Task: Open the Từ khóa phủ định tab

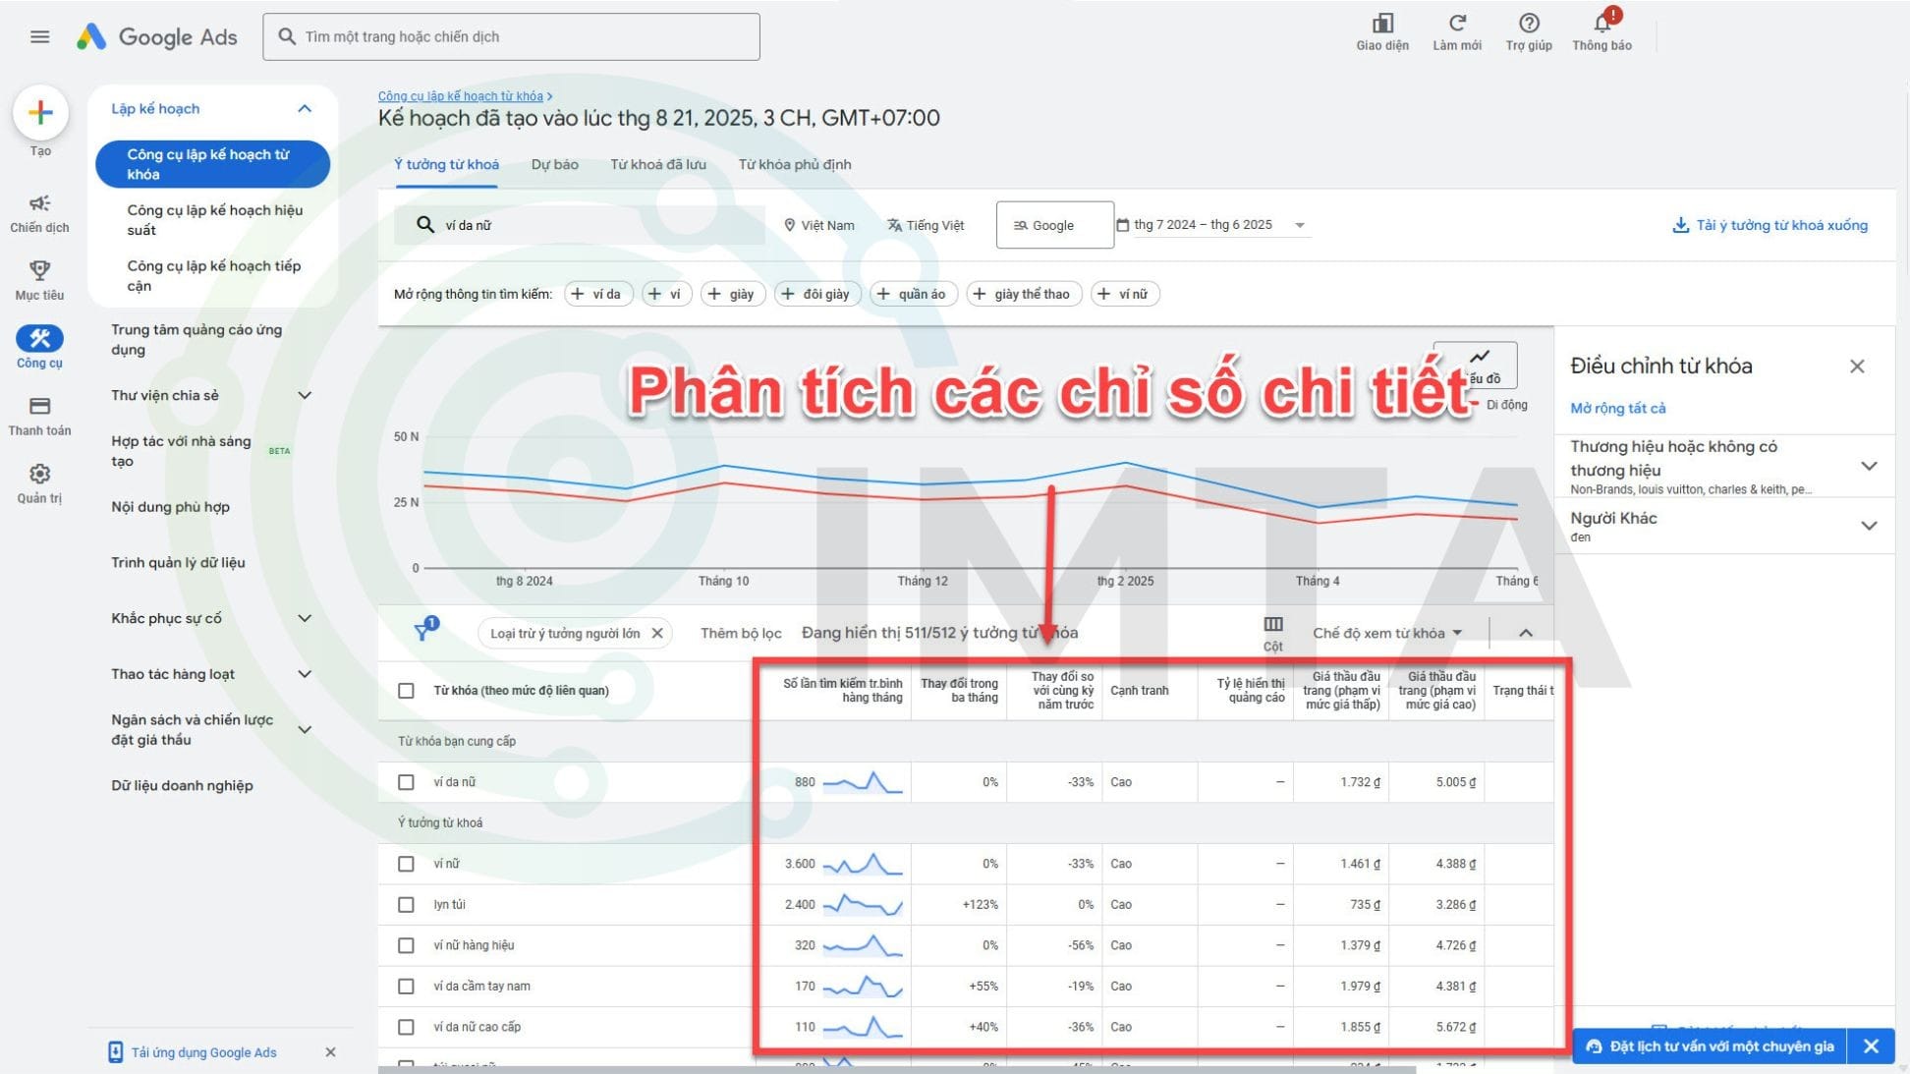Action: [x=794, y=164]
